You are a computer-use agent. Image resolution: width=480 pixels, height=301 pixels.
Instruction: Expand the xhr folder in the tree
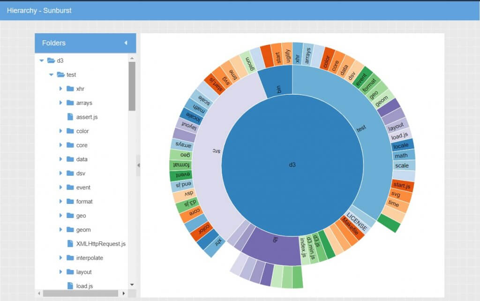(60, 89)
